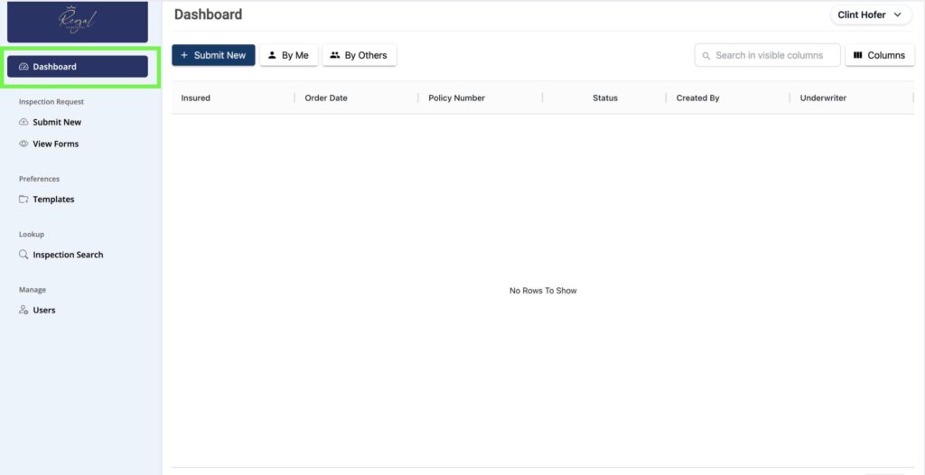Click the Regal logo in sidebar
This screenshot has width=925, height=475.
[77, 22]
